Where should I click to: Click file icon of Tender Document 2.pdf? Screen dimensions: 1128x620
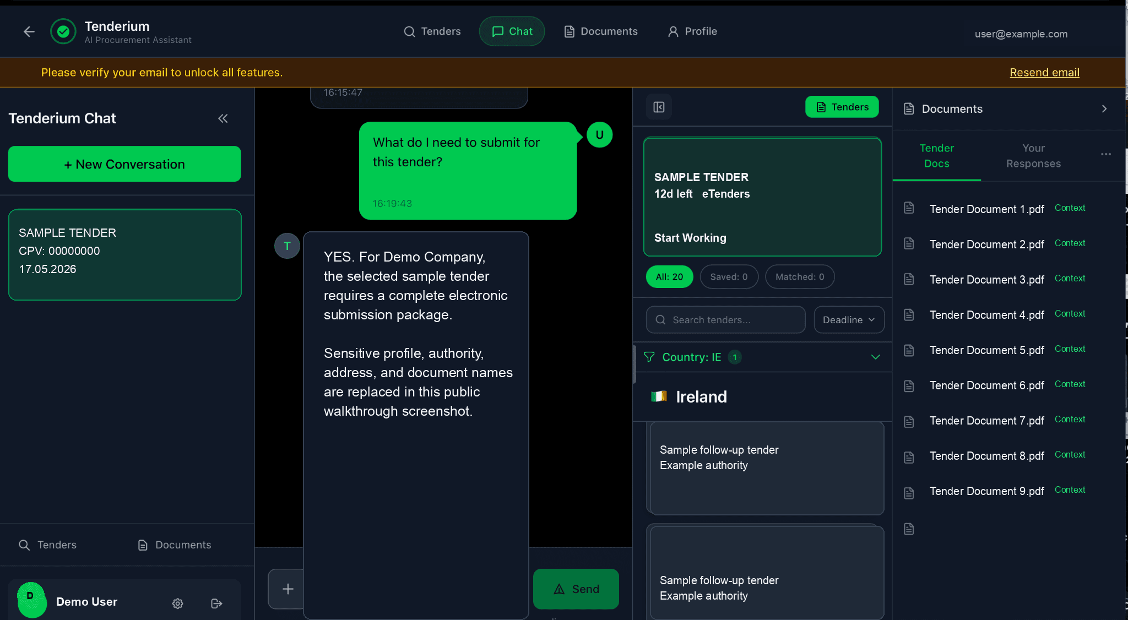point(909,243)
